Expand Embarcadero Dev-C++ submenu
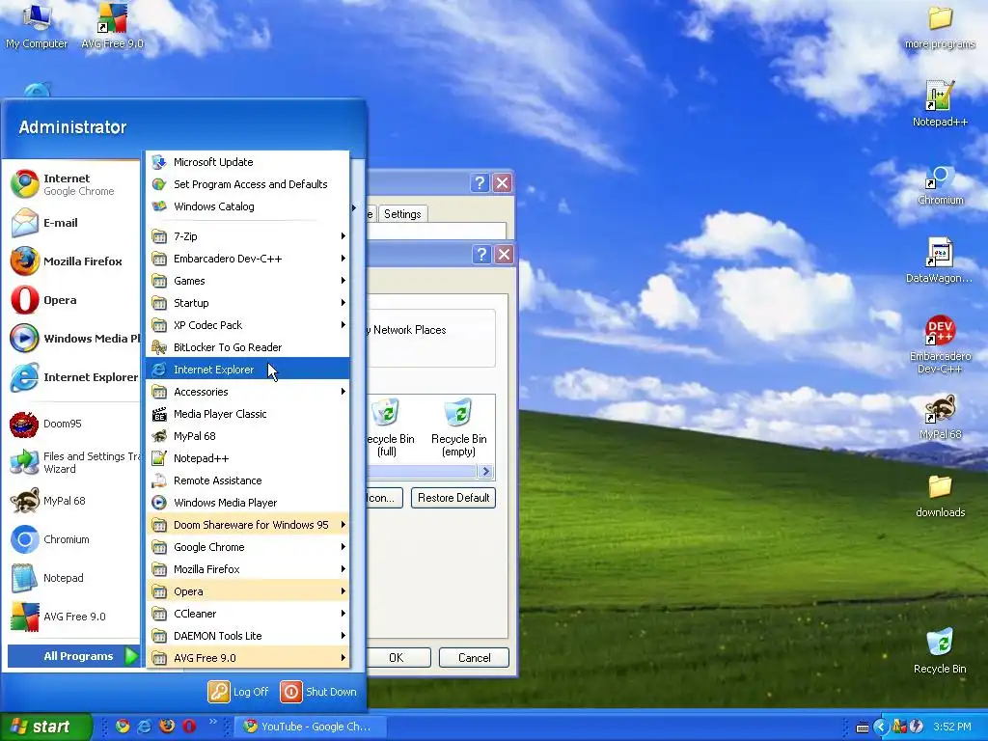 click(248, 259)
